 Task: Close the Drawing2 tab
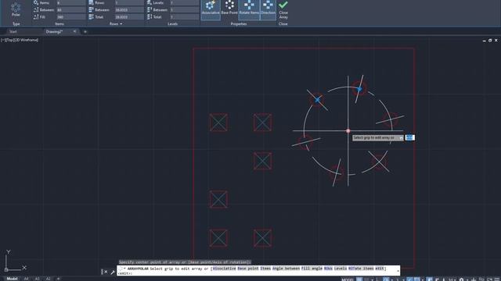(74, 31)
